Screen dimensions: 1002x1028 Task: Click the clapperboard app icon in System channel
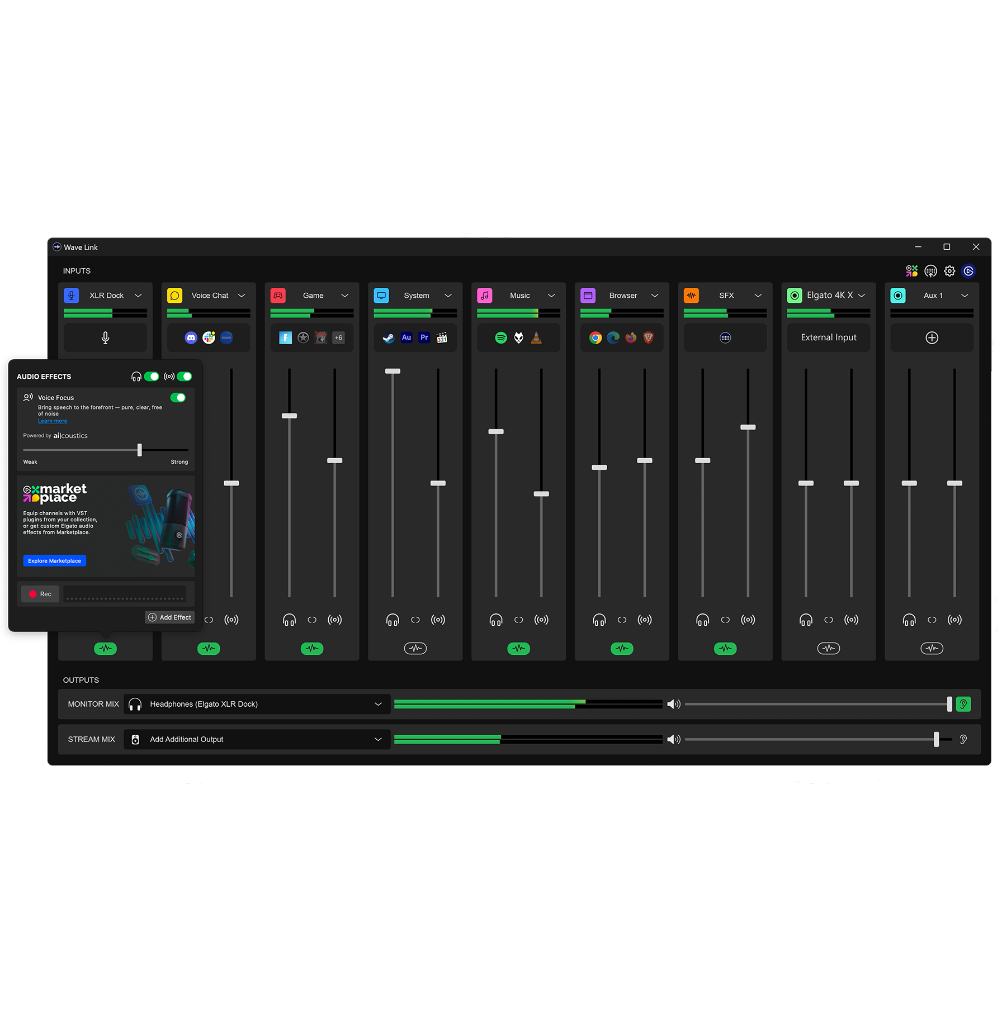(442, 337)
